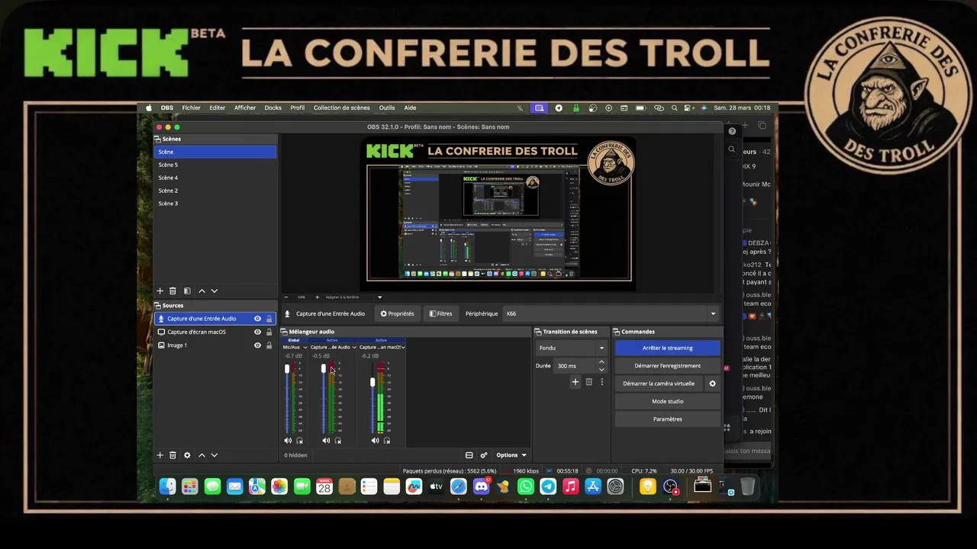Toggle monitoring headphones icon for Mic/Aux
This screenshot has height=549, width=977.
pyautogui.click(x=299, y=441)
